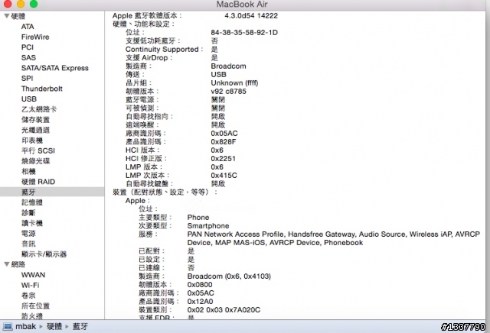This screenshot has width=490, height=333.
Task: Click 藍牙 in the bottom path bar
Action: pos(80,326)
